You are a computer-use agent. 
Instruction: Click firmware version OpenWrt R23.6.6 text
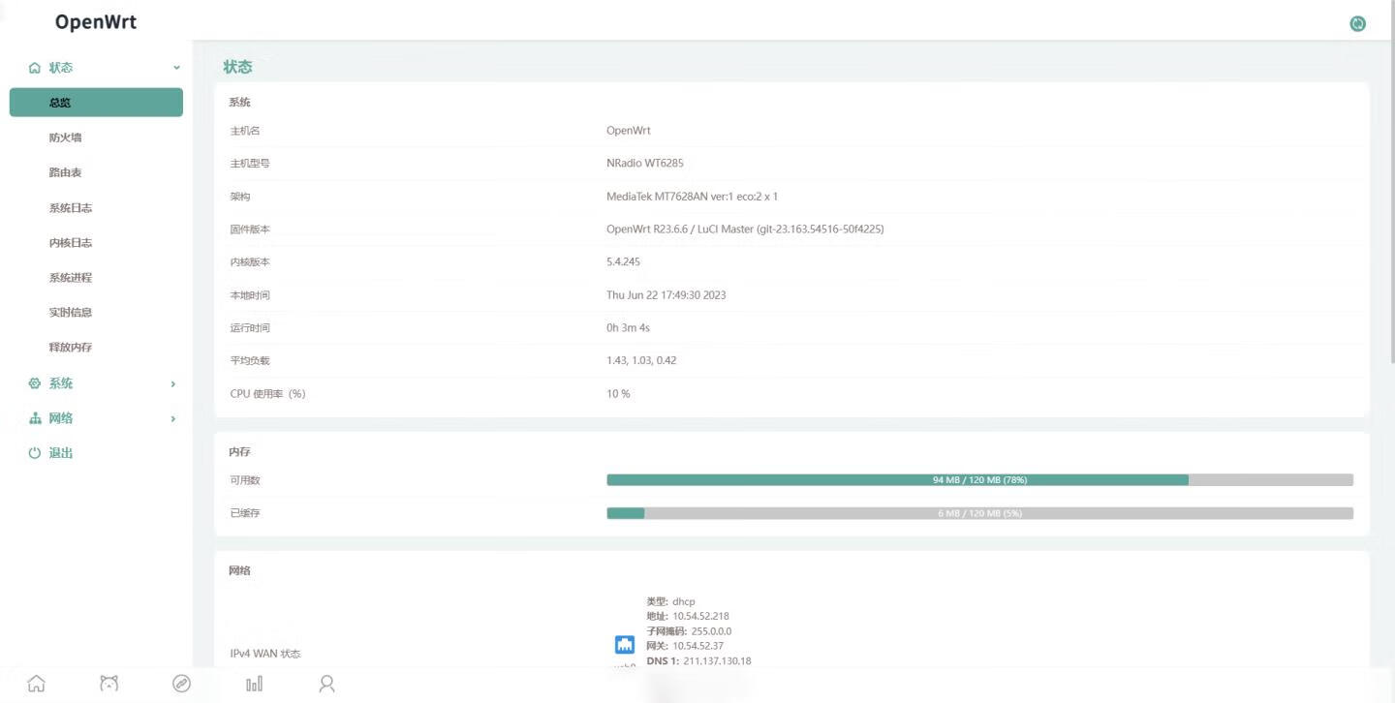point(745,229)
